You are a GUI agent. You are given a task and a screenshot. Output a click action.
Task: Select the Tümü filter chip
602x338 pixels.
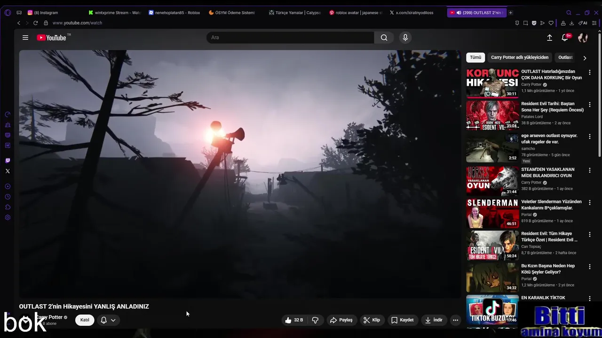coord(475,57)
